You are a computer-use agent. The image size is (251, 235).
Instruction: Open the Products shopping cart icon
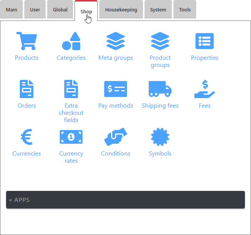point(27,41)
